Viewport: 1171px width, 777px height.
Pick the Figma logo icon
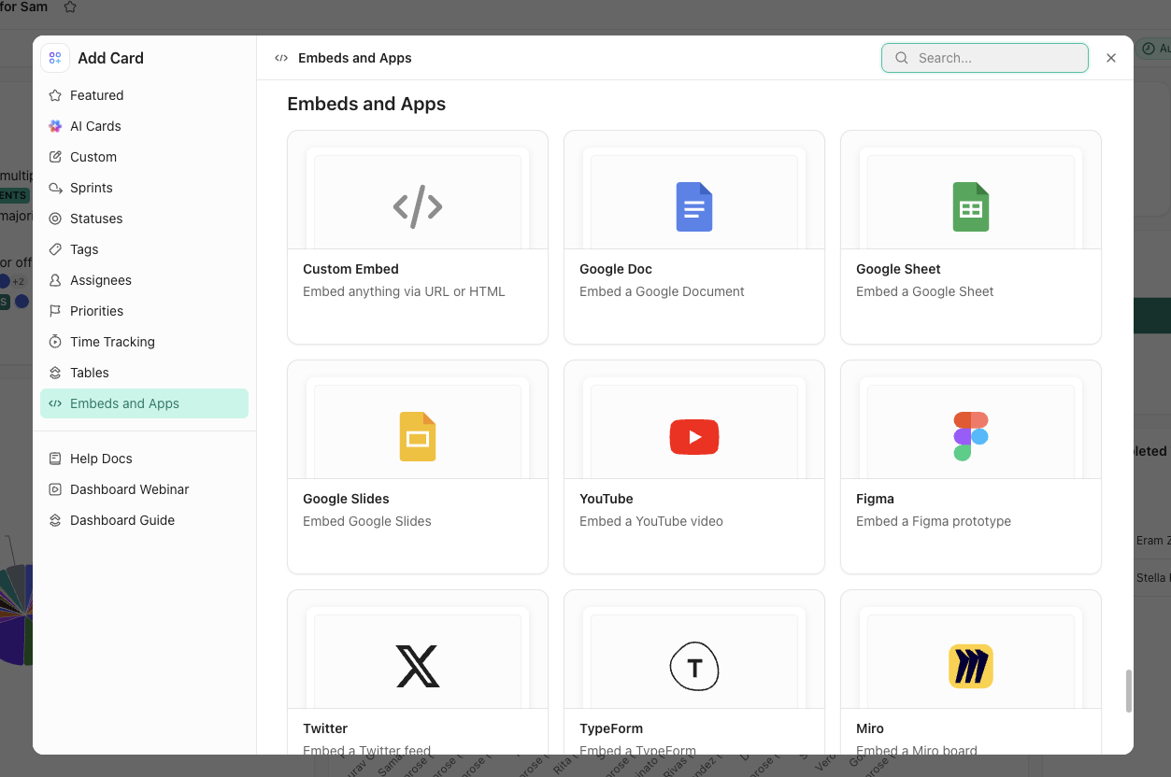tap(971, 436)
